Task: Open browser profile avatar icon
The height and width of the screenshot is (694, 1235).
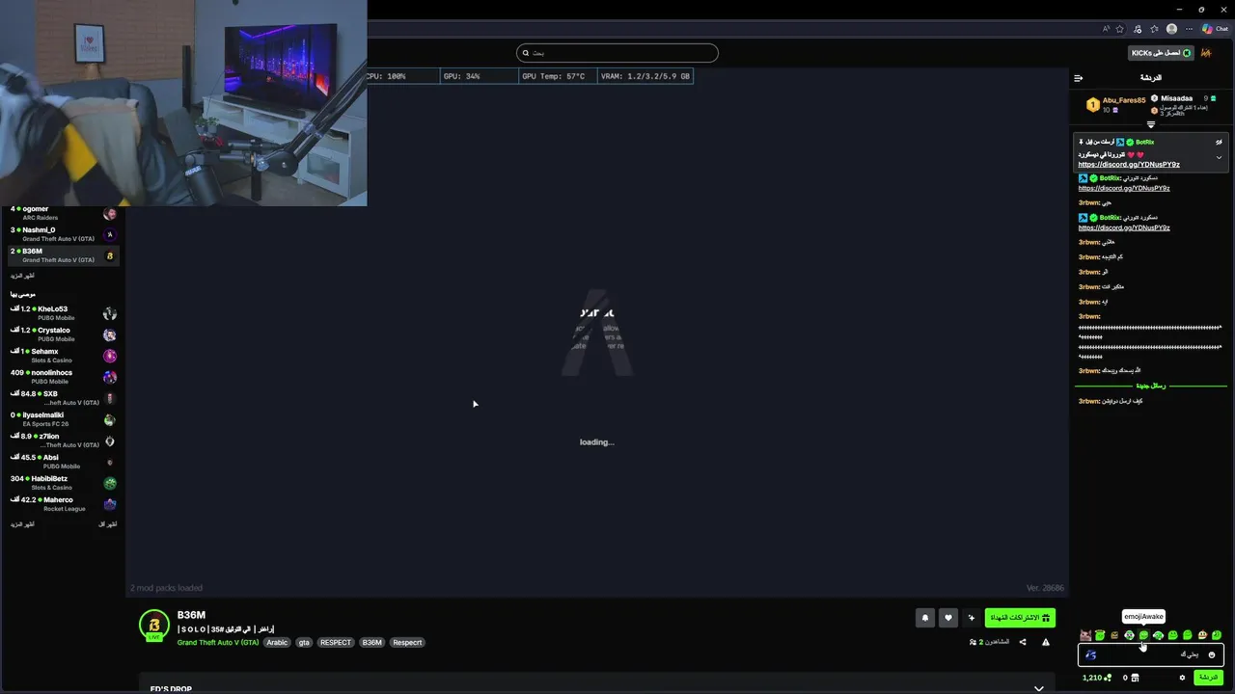Action: tap(1171, 29)
